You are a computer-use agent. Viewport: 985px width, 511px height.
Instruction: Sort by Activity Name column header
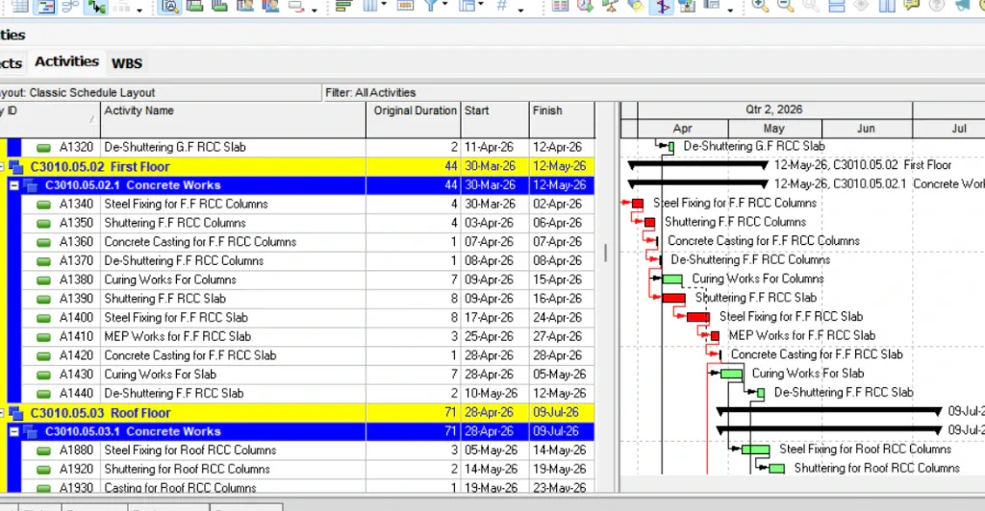tap(233, 119)
